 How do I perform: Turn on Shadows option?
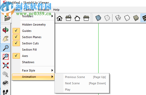click(33, 62)
